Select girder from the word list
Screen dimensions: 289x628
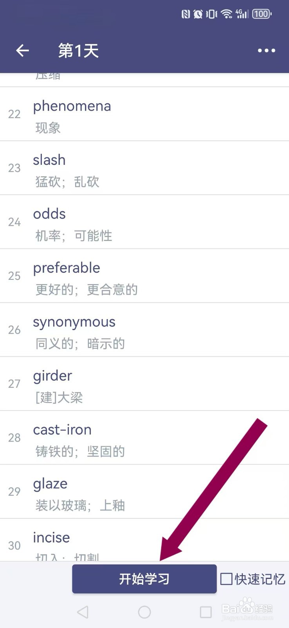tap(144, 384)
